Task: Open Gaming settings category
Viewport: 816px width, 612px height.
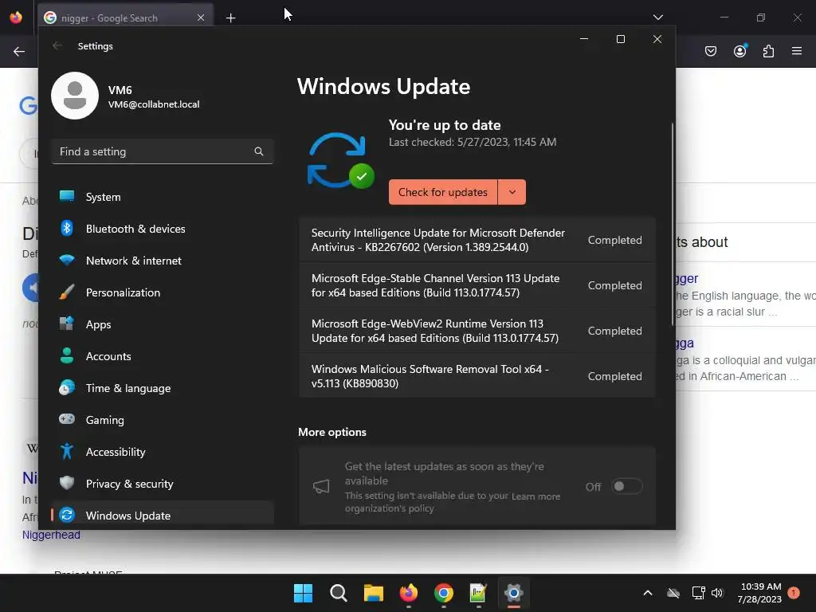Action: [163, 420]
